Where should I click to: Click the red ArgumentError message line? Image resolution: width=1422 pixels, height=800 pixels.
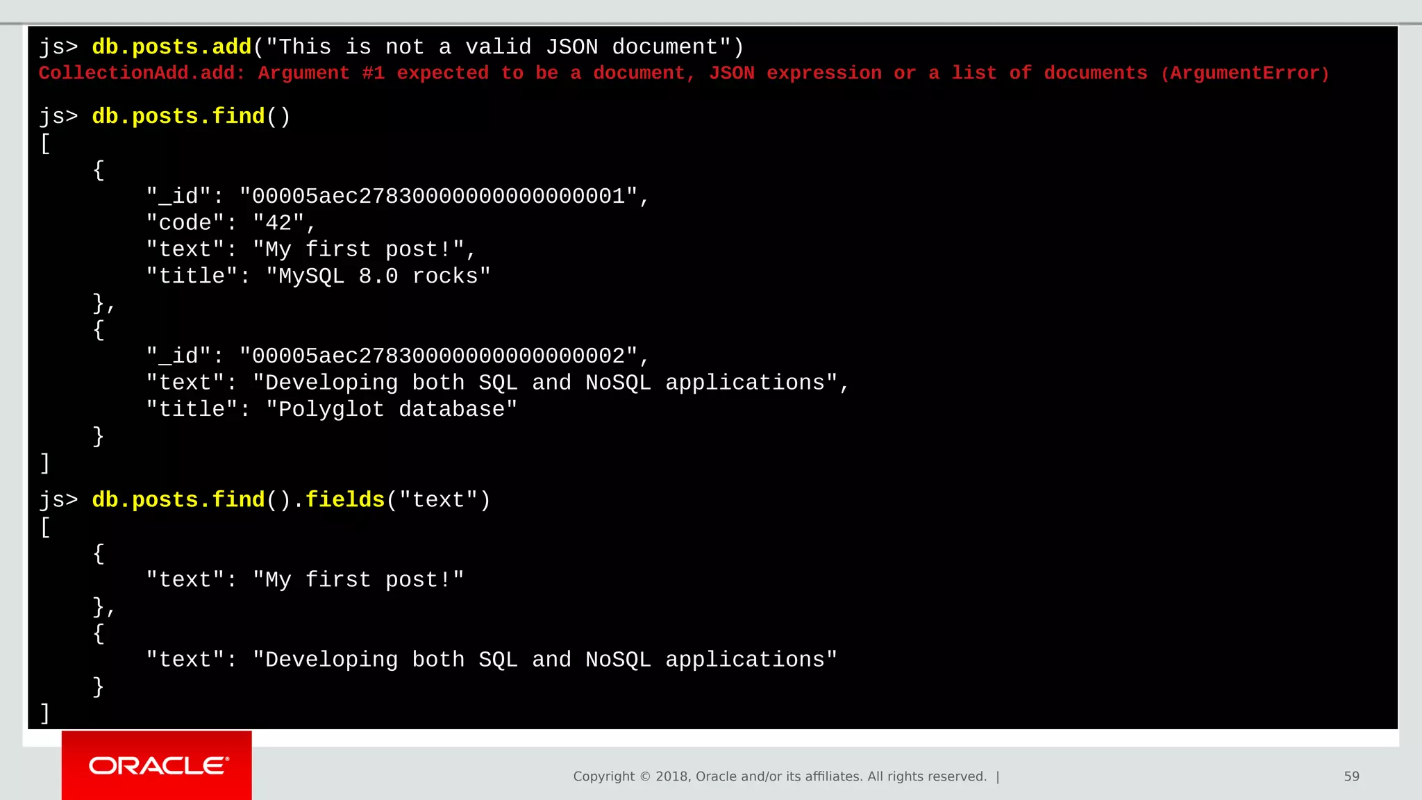683,73
